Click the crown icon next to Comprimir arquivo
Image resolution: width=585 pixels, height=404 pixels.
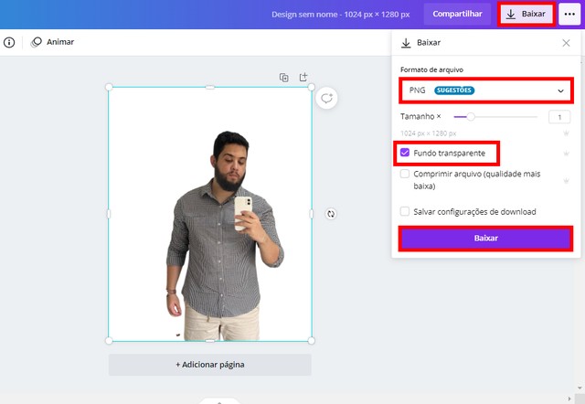[x=566, y=181]
